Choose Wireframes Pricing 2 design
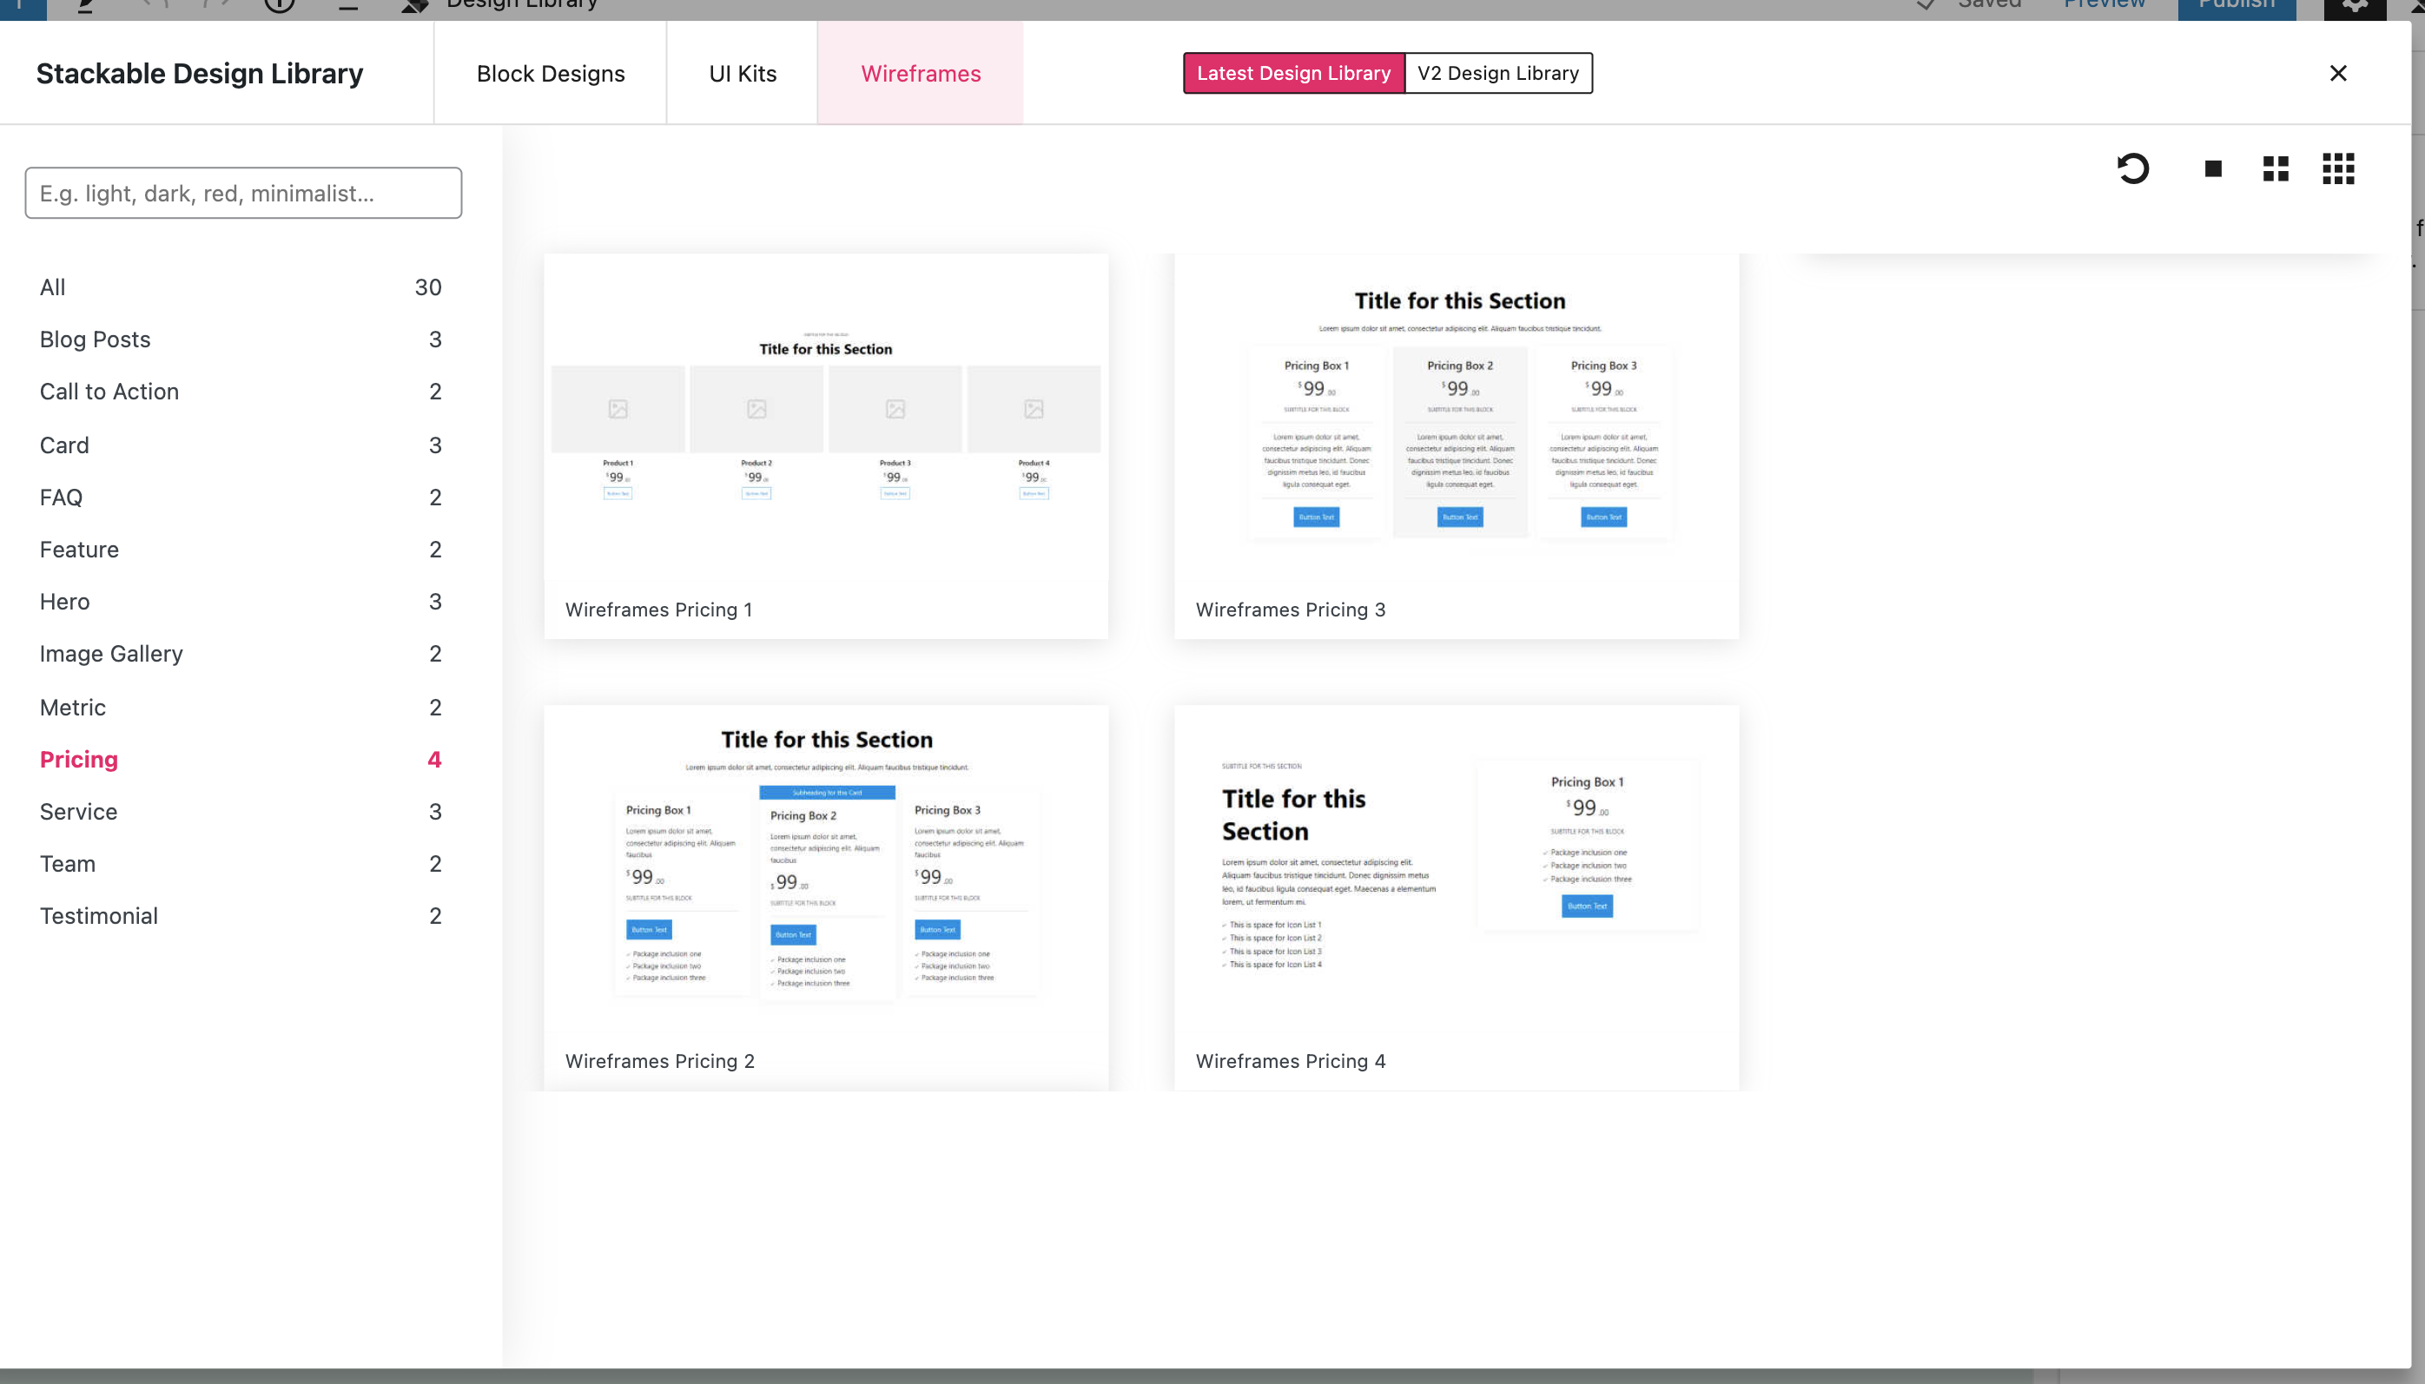Screen dimensions: 2425x1384 coord(825,870)
